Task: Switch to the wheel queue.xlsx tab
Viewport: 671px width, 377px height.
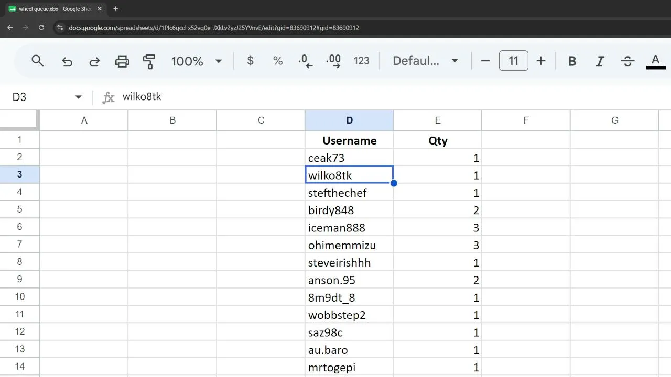Action: pos(55,9)
